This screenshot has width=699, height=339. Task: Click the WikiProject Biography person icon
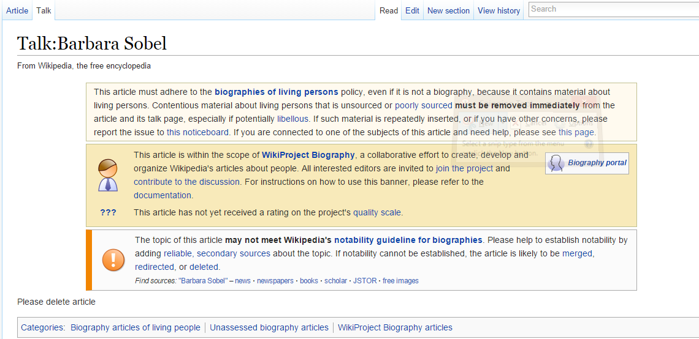click(x=108, y=175)
